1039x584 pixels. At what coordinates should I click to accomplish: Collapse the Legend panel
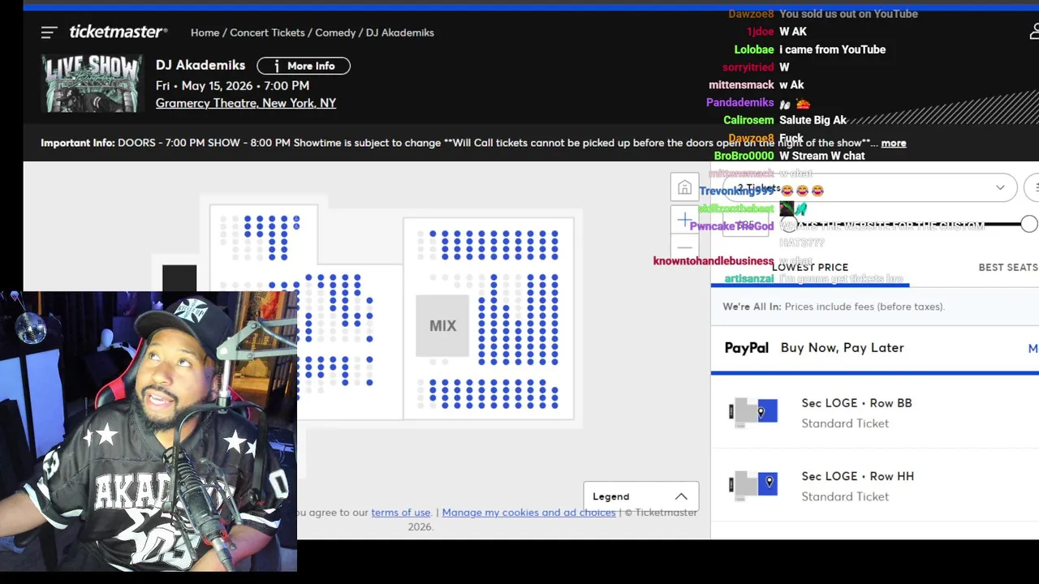tap(640, 496)
